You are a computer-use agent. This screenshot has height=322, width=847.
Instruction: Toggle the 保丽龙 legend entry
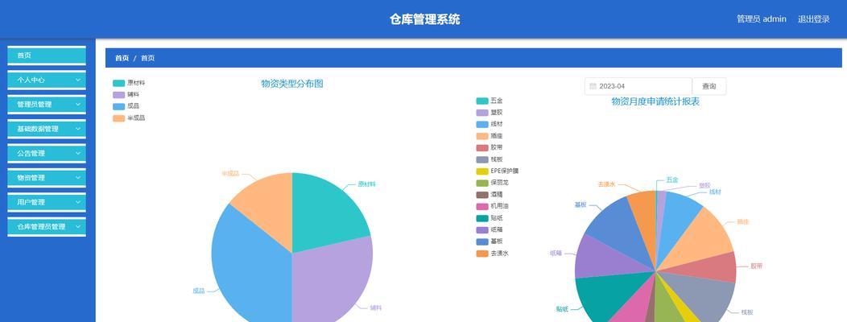tap(492, 183)
